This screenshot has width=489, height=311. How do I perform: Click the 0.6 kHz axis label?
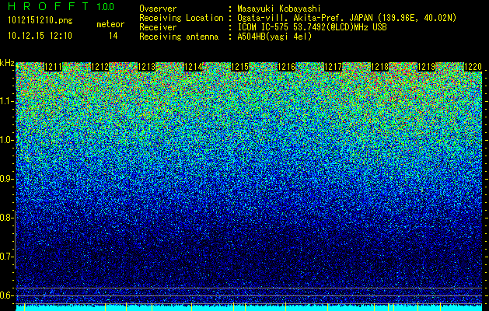5,295
